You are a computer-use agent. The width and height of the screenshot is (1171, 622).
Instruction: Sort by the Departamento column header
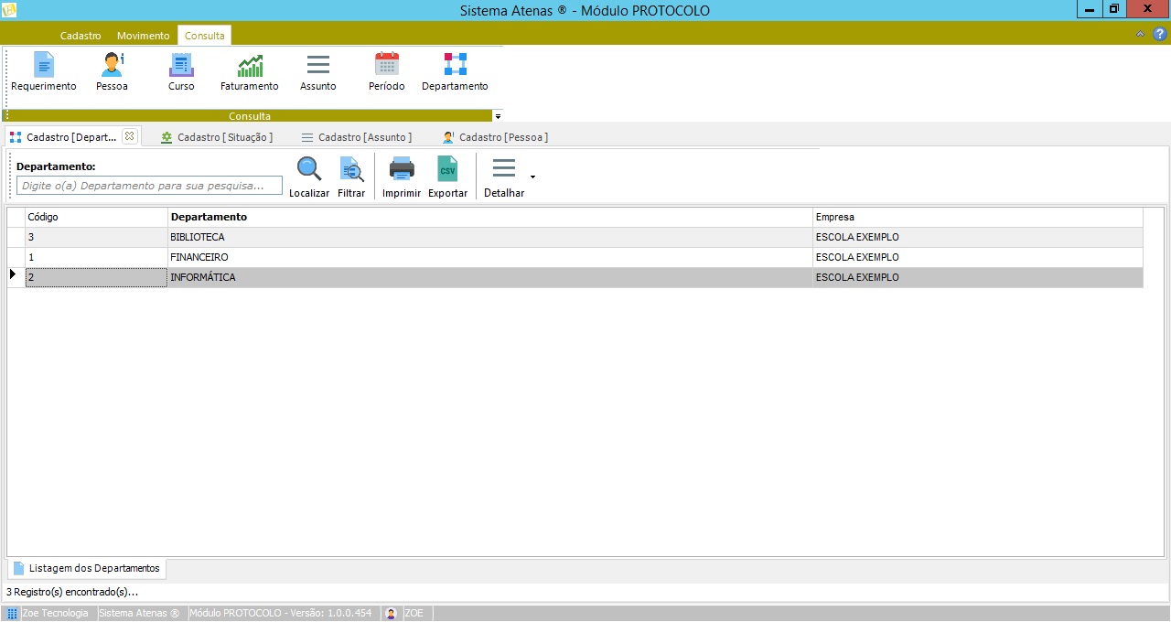(490, 217)
